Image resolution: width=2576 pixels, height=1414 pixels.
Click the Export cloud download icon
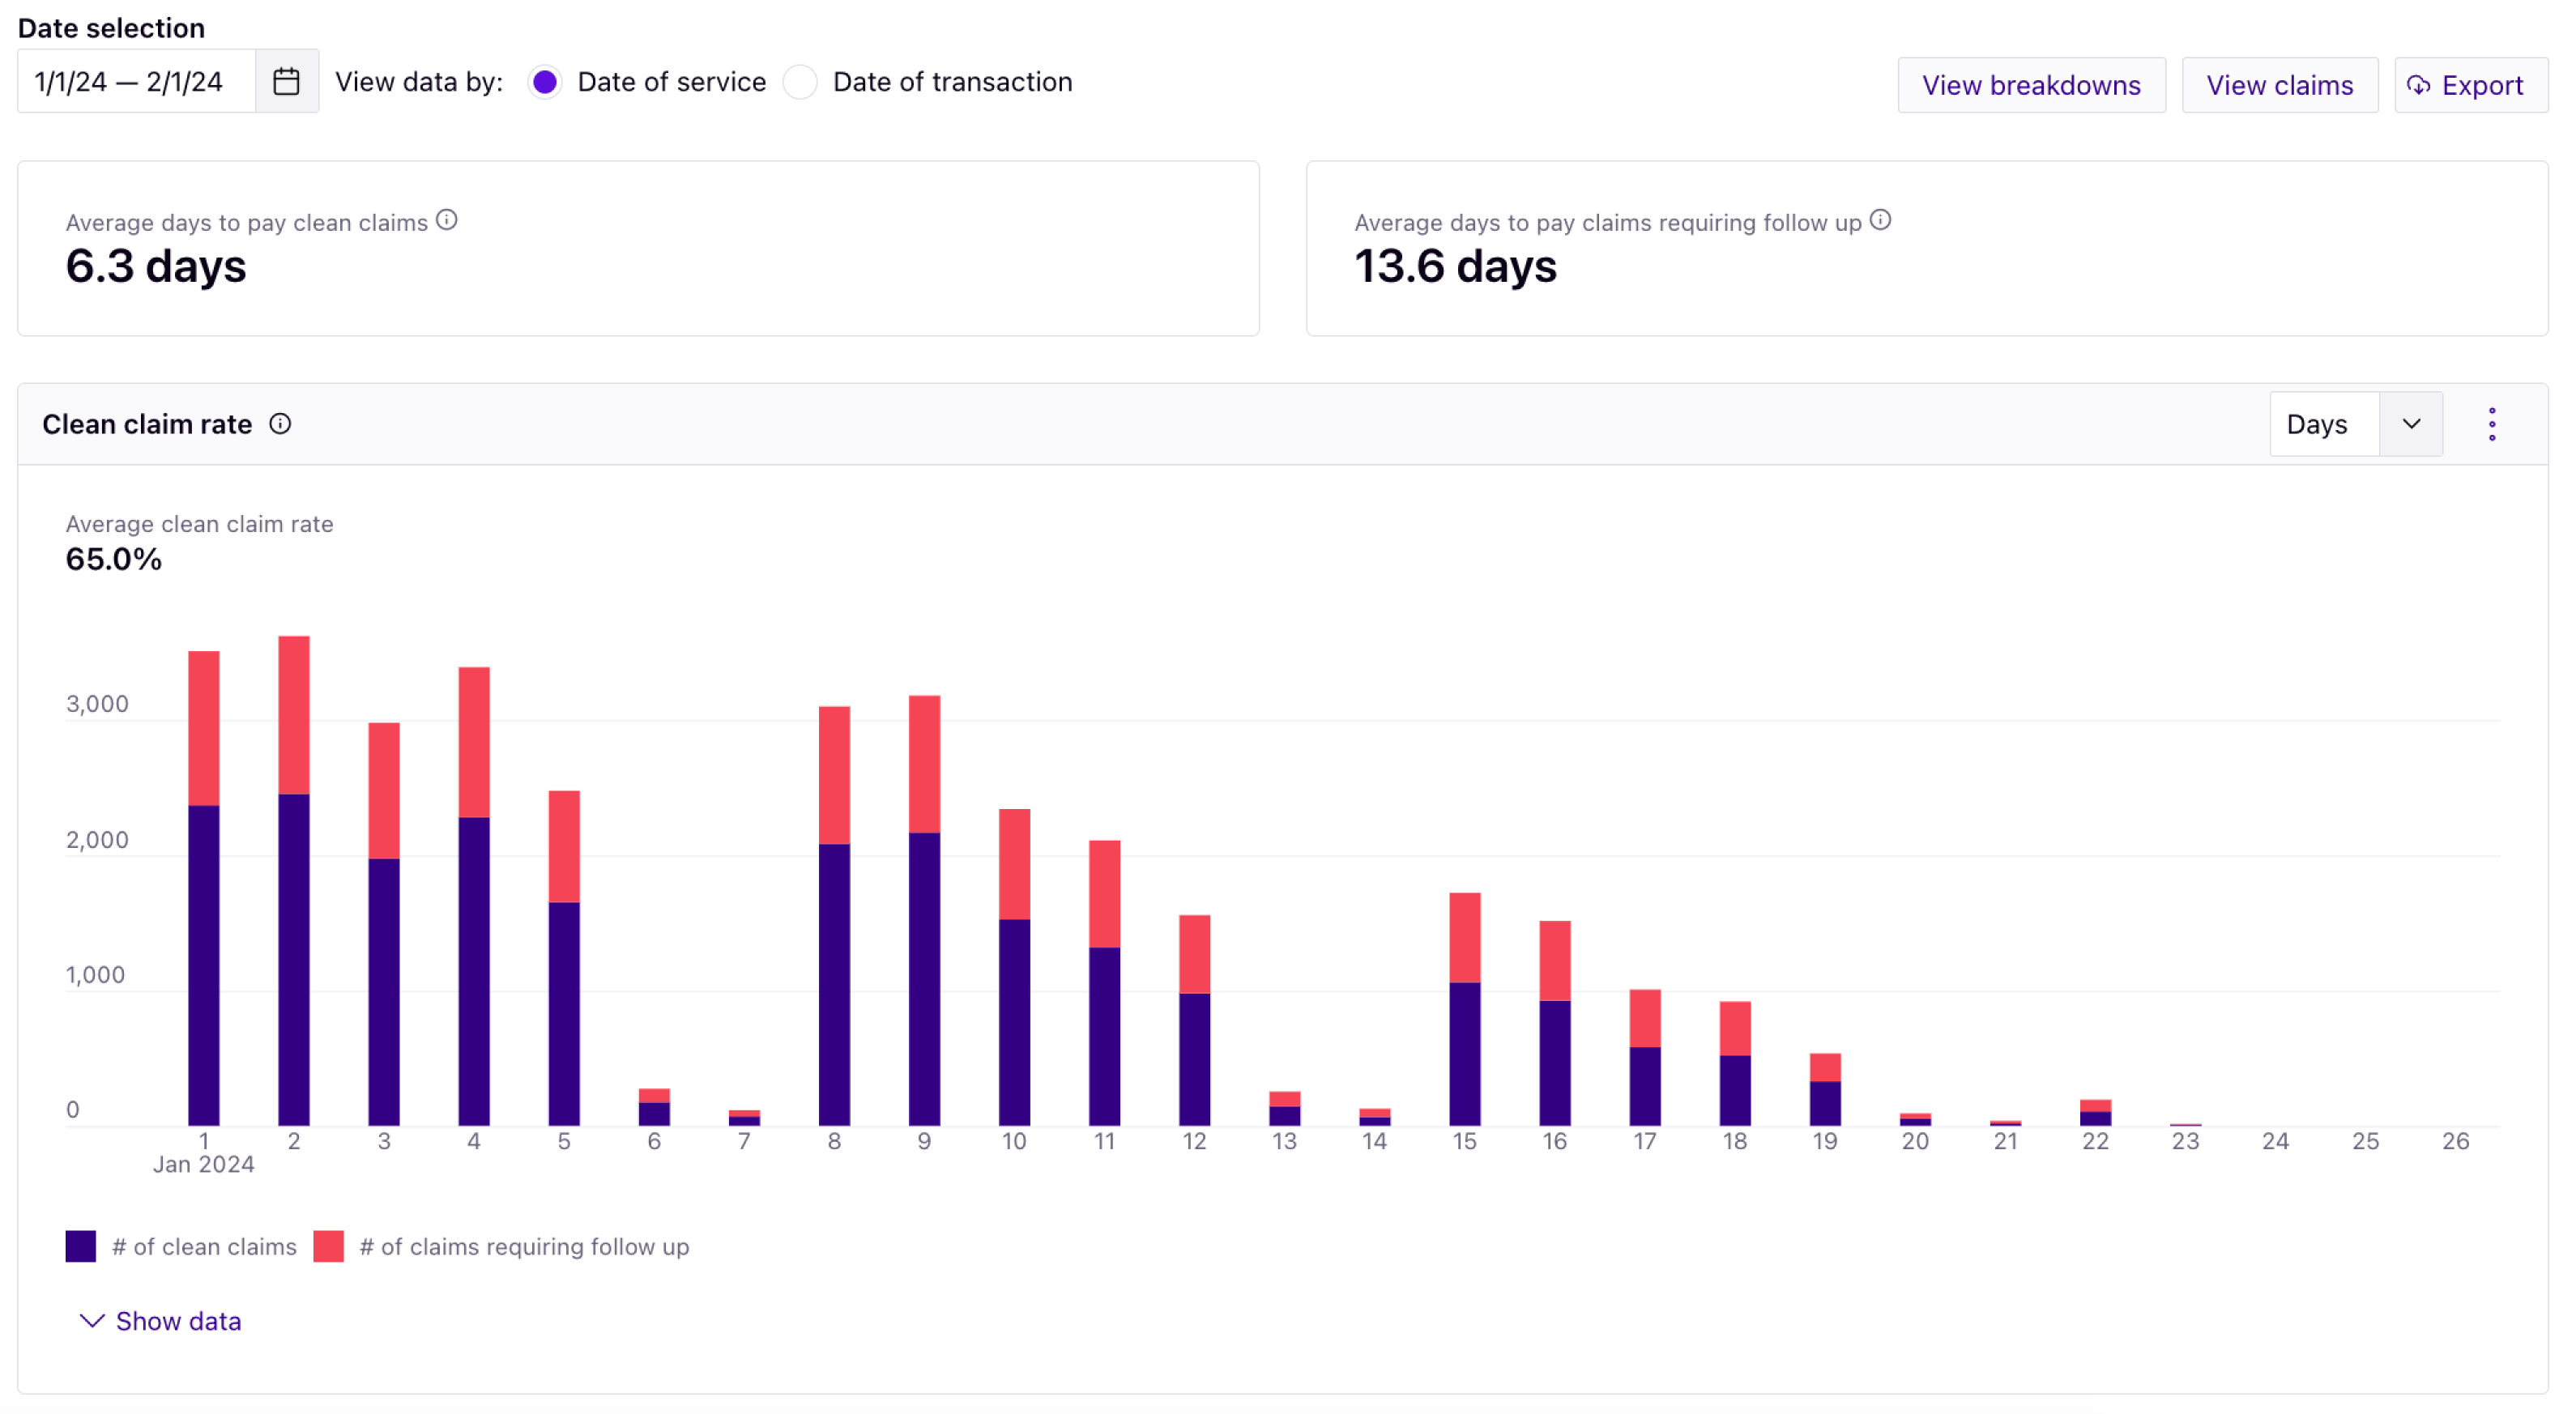(x=2418, y=86)
